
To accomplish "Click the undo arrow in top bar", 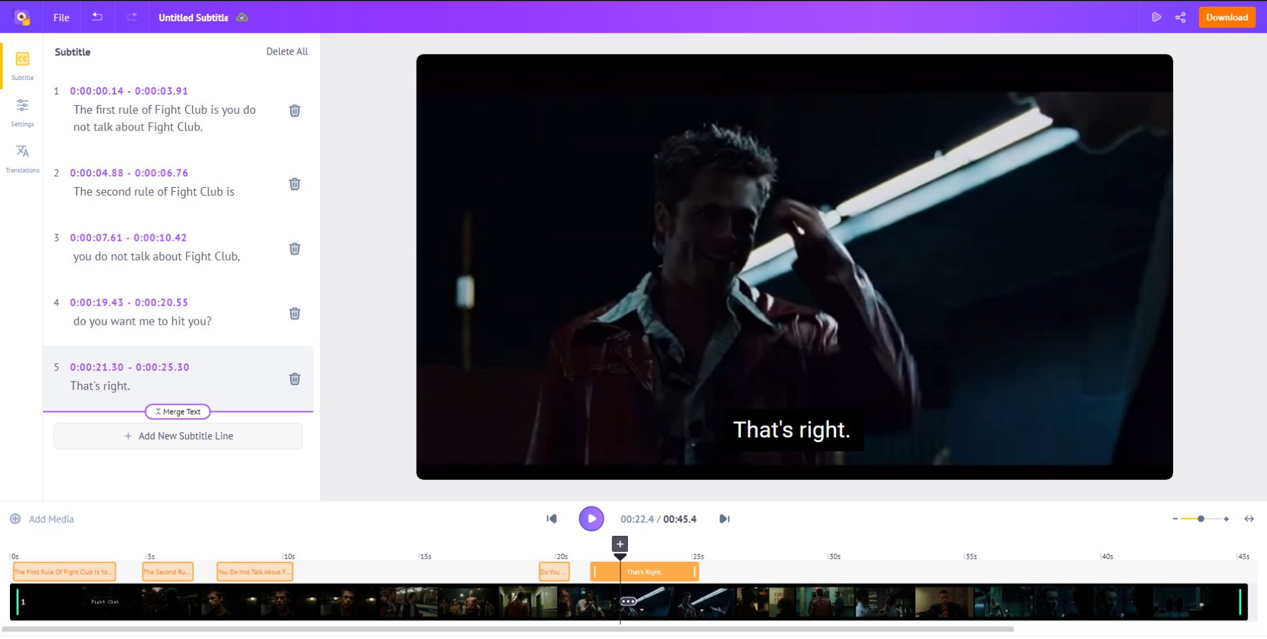I will coord(97,17).
